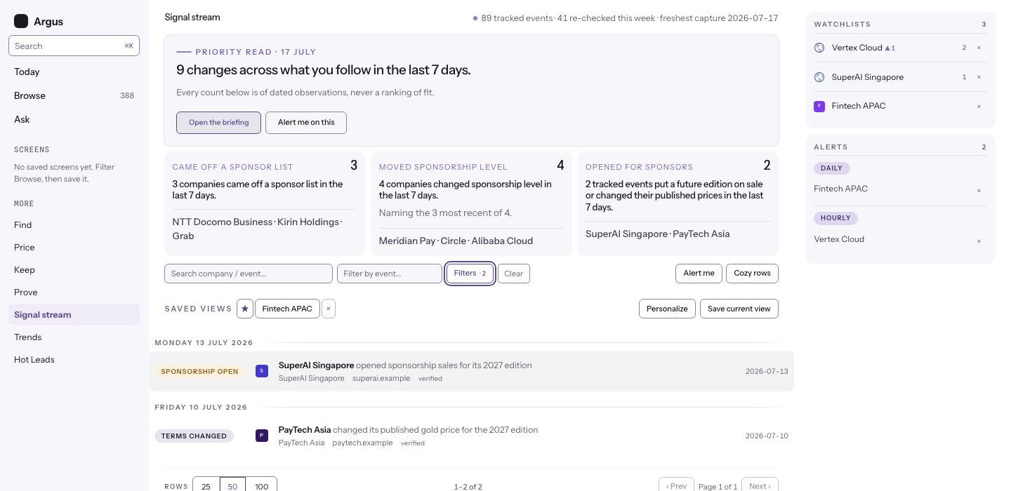Click the globe icon beside Vertex Cloud watchlist

(x=819, y=48)
